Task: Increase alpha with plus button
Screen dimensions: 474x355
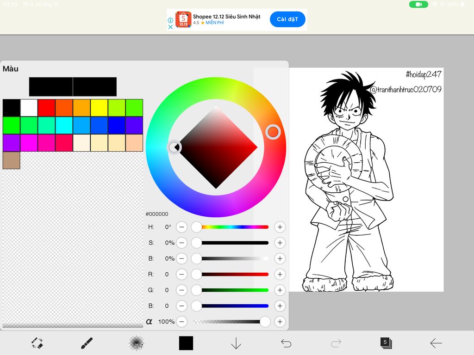Action: (x=280, y=322)
